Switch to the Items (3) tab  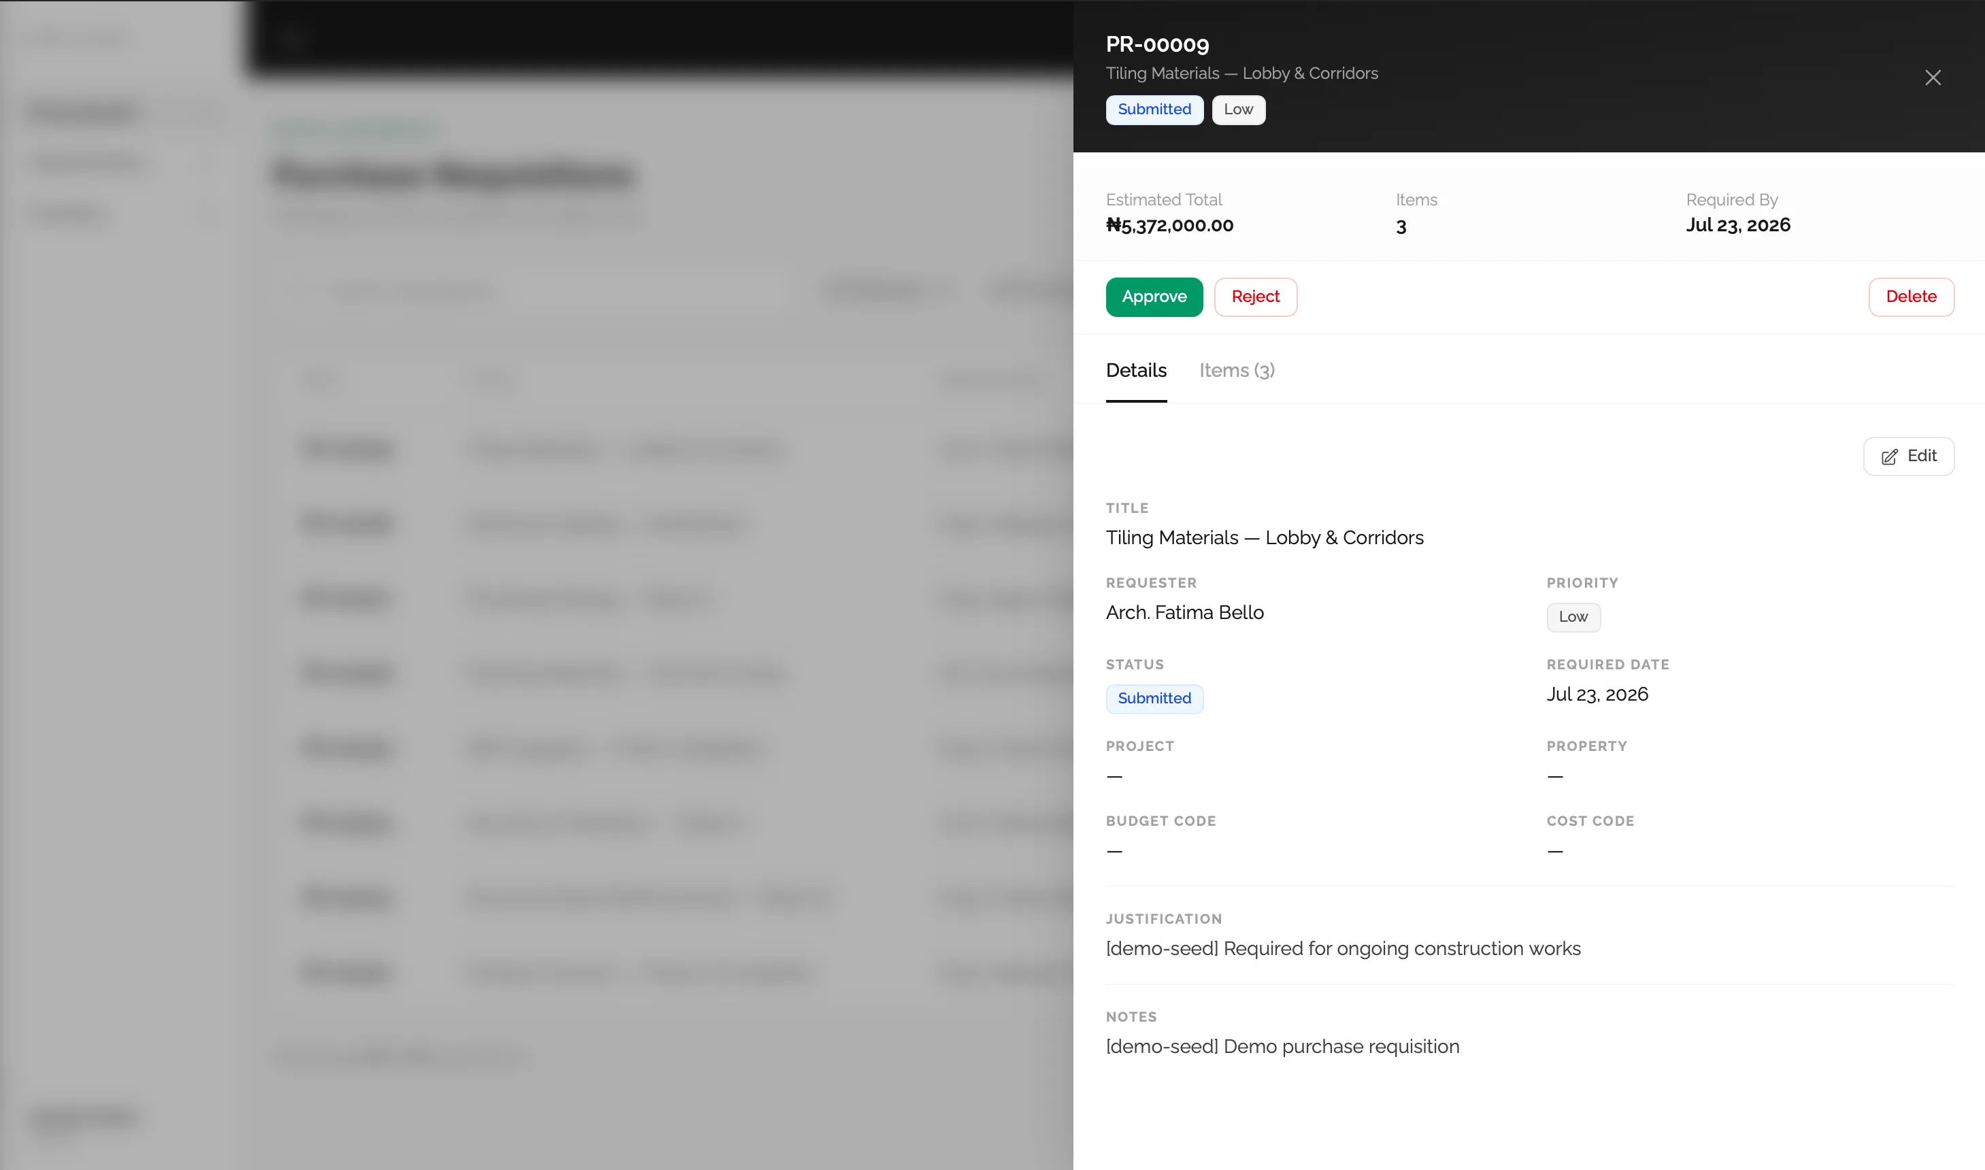coord(1237,370)
